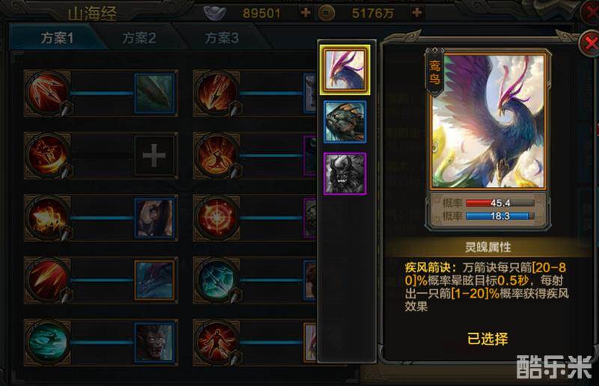
Task: Click the large 鸾鸟 card artwork
Action: (x=488, y=121)
